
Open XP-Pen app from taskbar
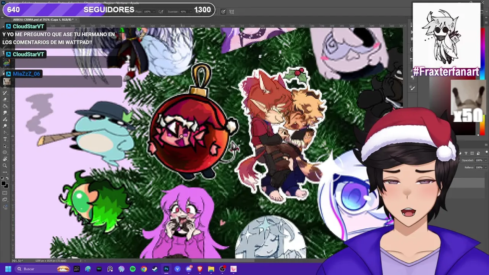[x=77, y=269]
